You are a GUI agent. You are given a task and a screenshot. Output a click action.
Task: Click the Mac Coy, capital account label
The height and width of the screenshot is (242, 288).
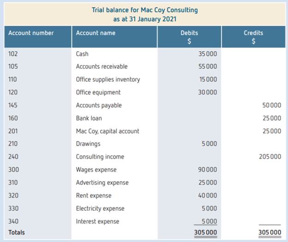(x=107, y=131)
